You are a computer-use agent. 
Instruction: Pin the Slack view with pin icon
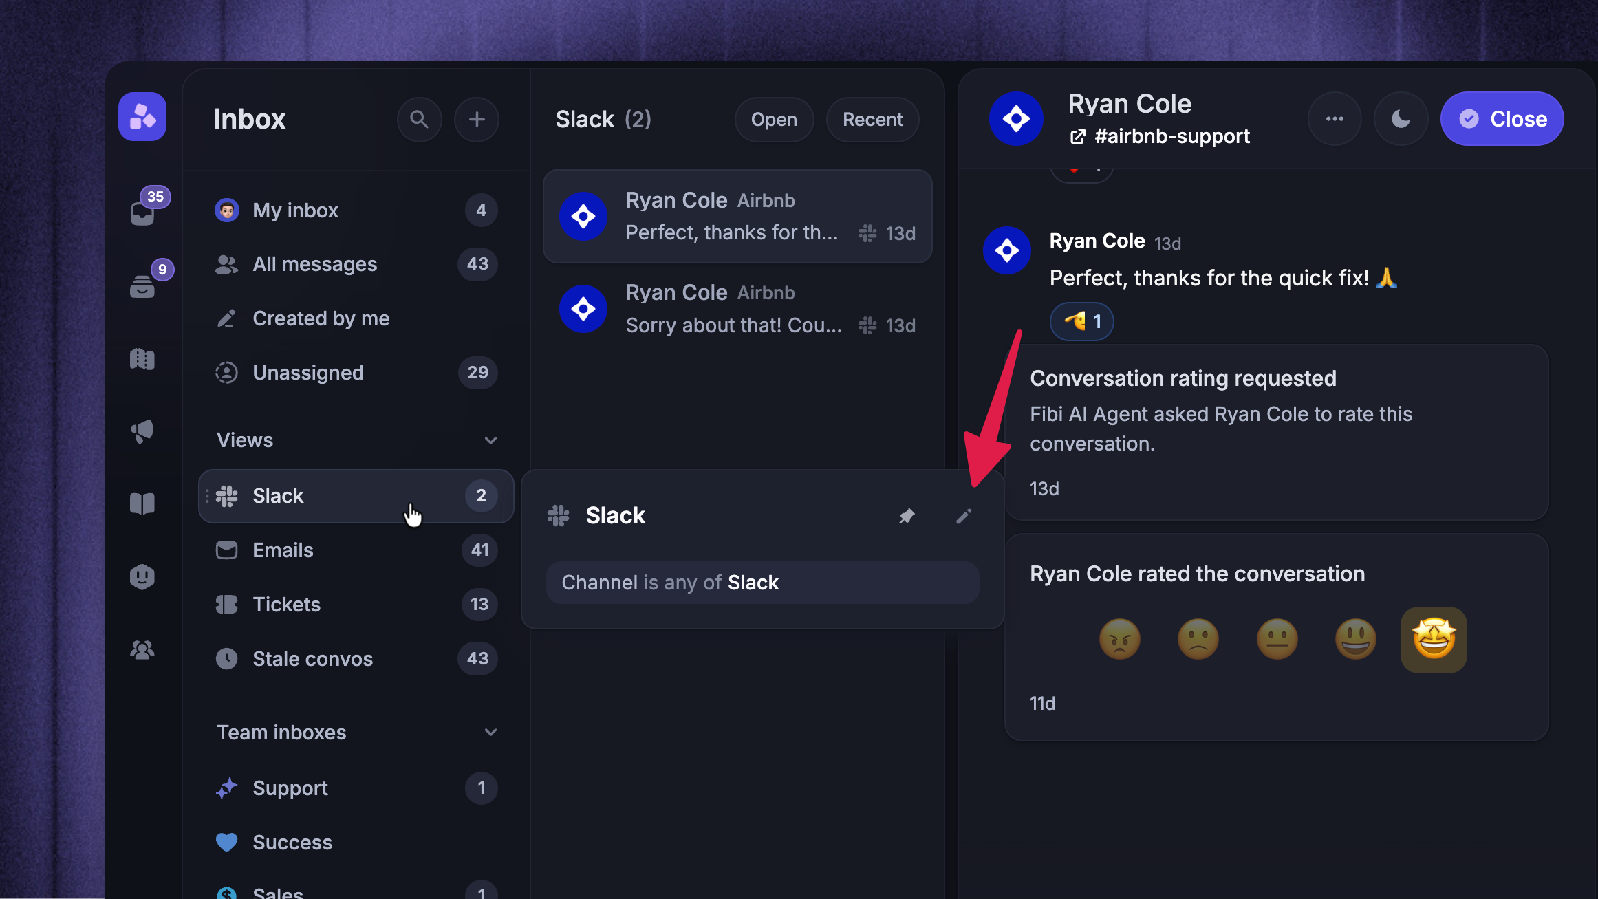(x=907, y=515)
